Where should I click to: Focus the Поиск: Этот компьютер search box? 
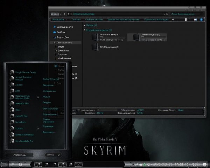point(187,14)
